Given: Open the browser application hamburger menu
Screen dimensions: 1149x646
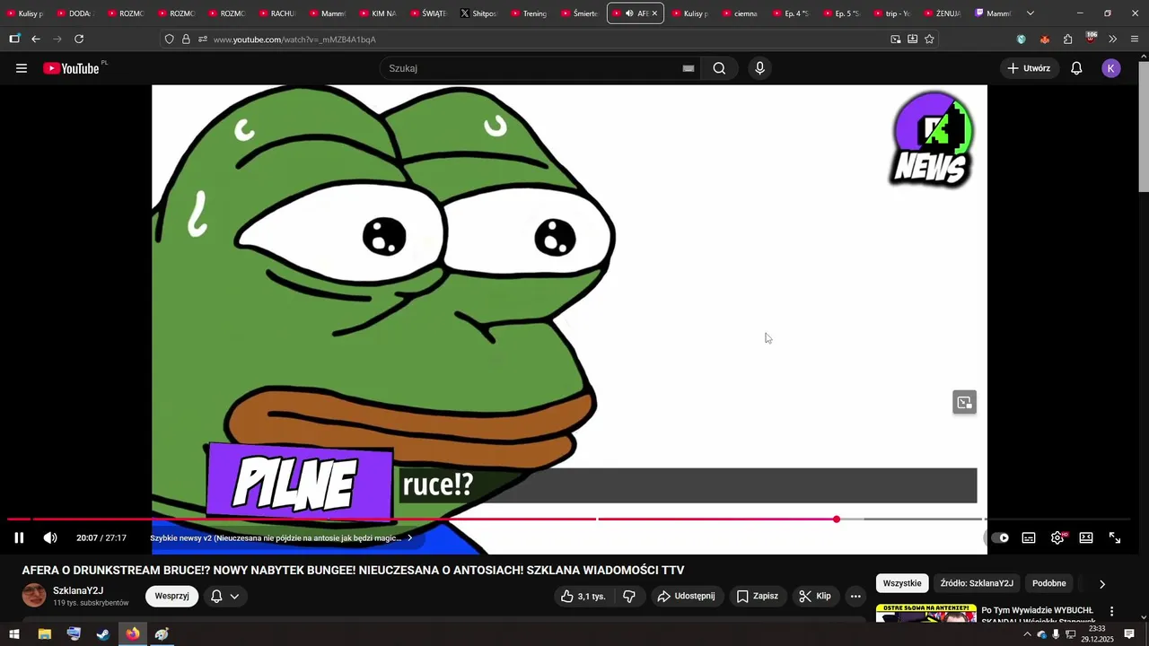Looking at the screenshot, I should coord(1135,39).
